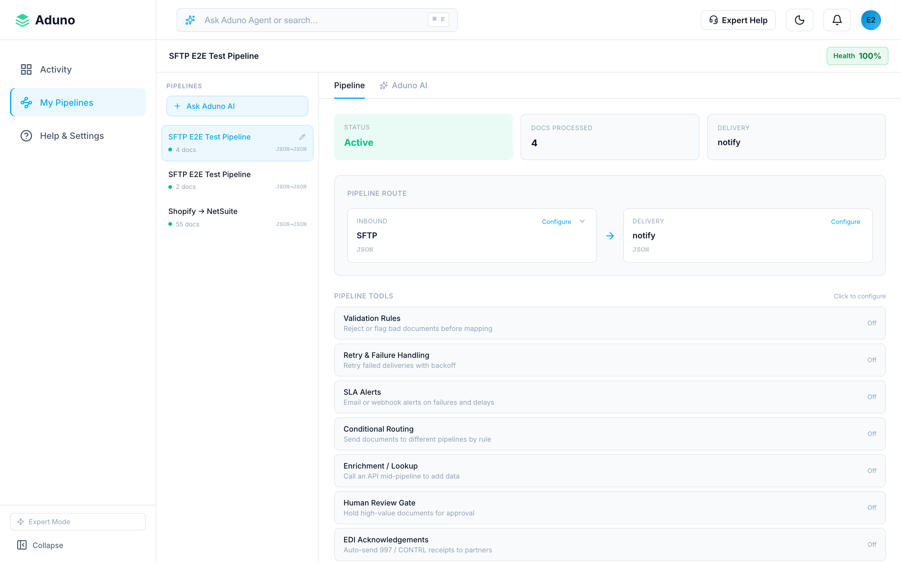Image resolution: width=901 pixels, height=563 pixels.
Task: Click the Expert Help button
Action: coord(738,20)
